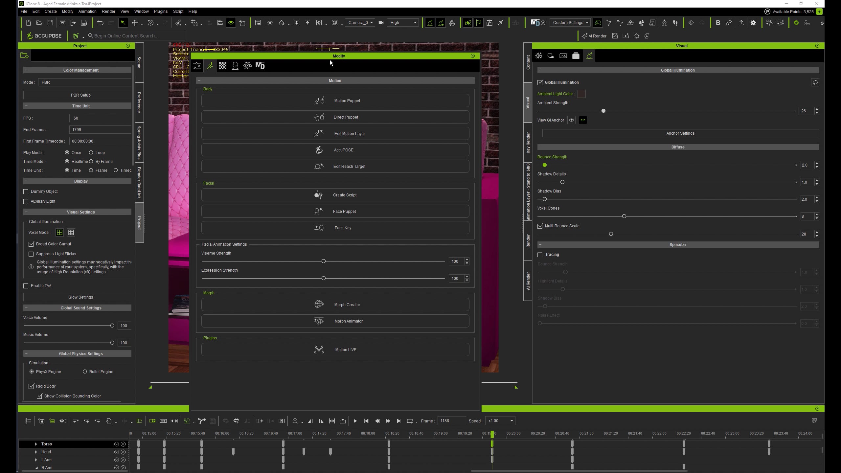Open the Atmosphere sun icon in Visual panel
Image resolution: width=841 pixels, height=473 pixels.
tap(538, 56)
